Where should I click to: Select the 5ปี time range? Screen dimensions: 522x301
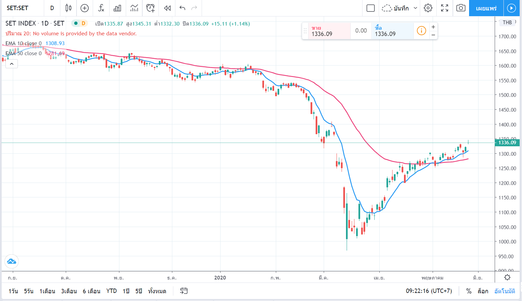click(x=139, y=291)
